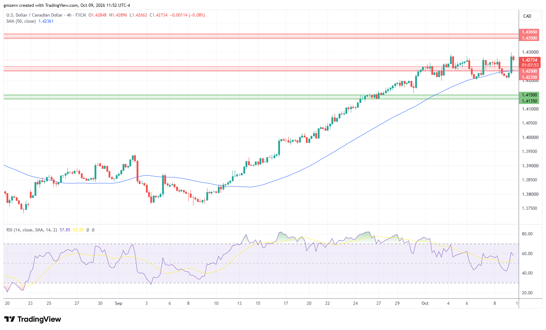Select the green support zone rectangle

pos(261,97)
